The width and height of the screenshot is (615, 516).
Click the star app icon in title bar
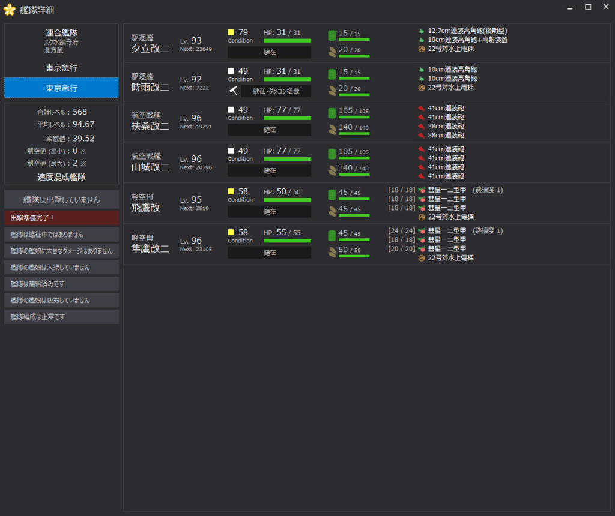(x=10, y=10)
